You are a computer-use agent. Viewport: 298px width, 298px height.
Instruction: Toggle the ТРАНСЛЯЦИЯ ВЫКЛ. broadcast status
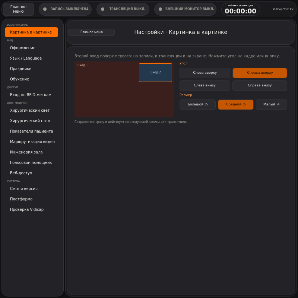click(x=123, y=9)
